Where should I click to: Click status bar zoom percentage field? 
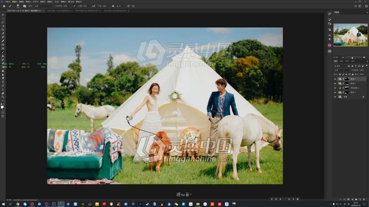pos(9,200)
